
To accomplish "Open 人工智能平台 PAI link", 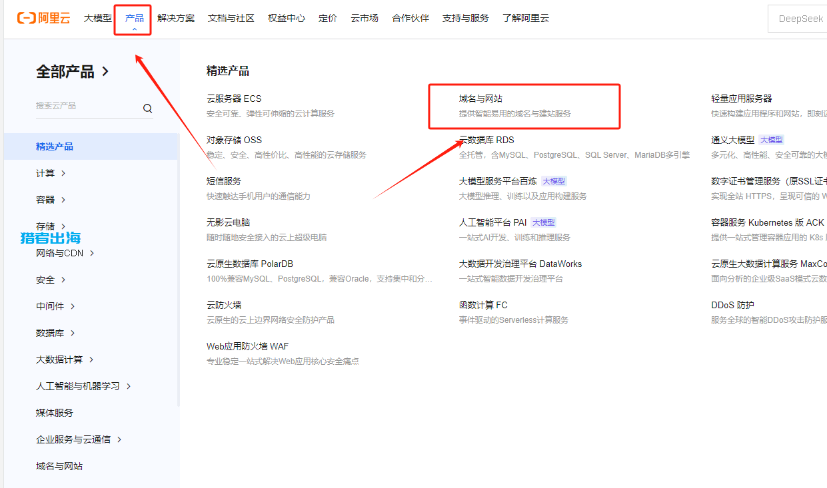I will point(492,222).
